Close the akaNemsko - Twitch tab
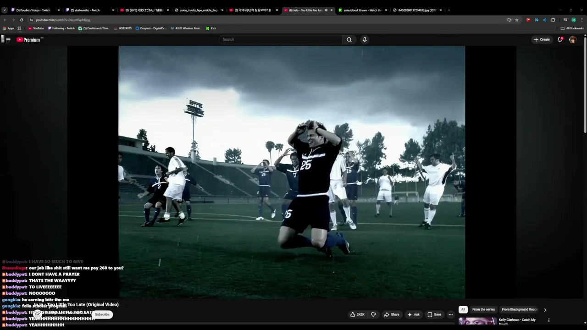This screenshot has height=330, width=587. pos(113,10)
